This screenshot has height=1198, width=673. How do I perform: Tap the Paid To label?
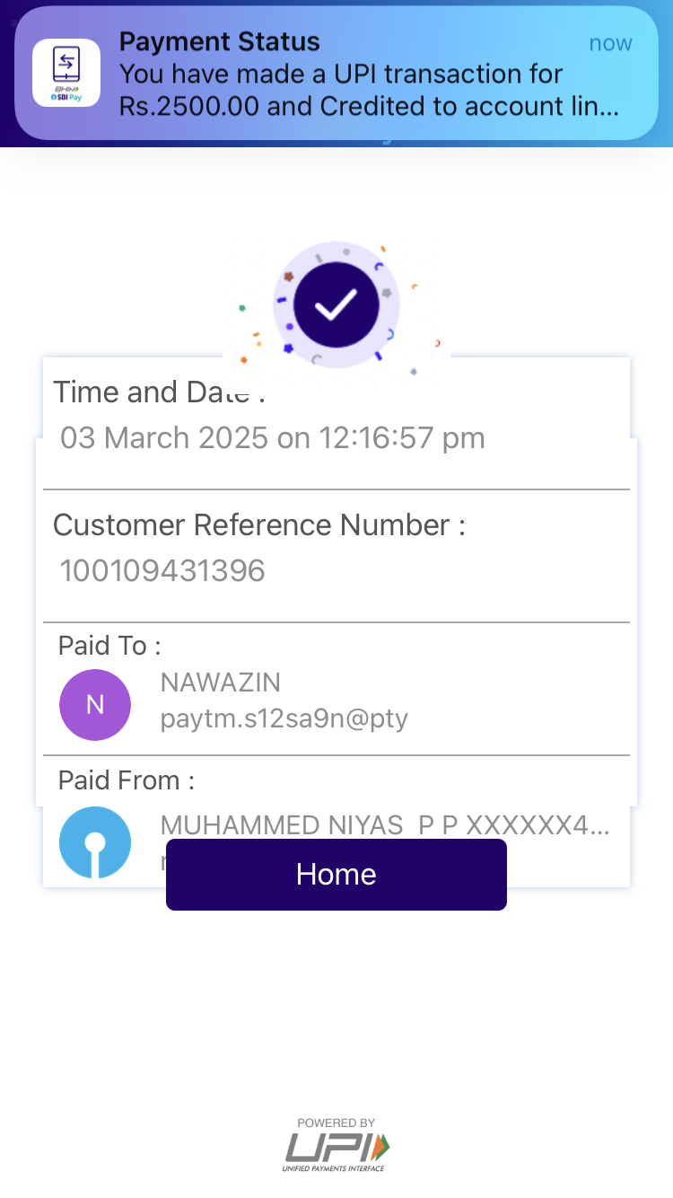click(109, 646)
